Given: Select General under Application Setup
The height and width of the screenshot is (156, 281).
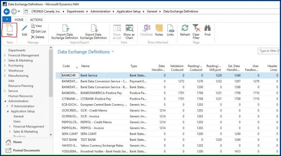Looking at the screenshot, I should point(18,116).
